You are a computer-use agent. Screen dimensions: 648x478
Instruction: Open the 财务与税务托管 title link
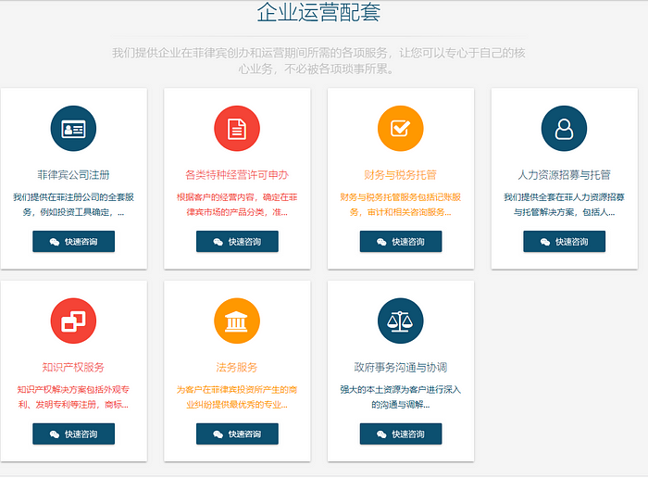[x=400, y=174]
